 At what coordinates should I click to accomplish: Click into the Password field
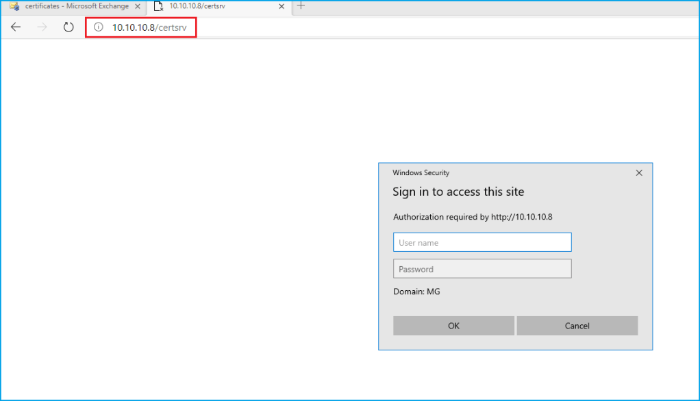pos(482,269)
